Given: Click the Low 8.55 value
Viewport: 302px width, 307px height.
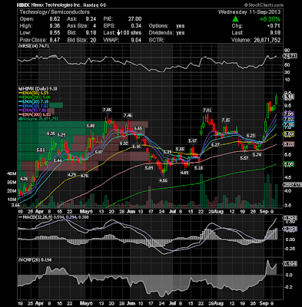Looking at the screenshot, I should click(55, 33).
